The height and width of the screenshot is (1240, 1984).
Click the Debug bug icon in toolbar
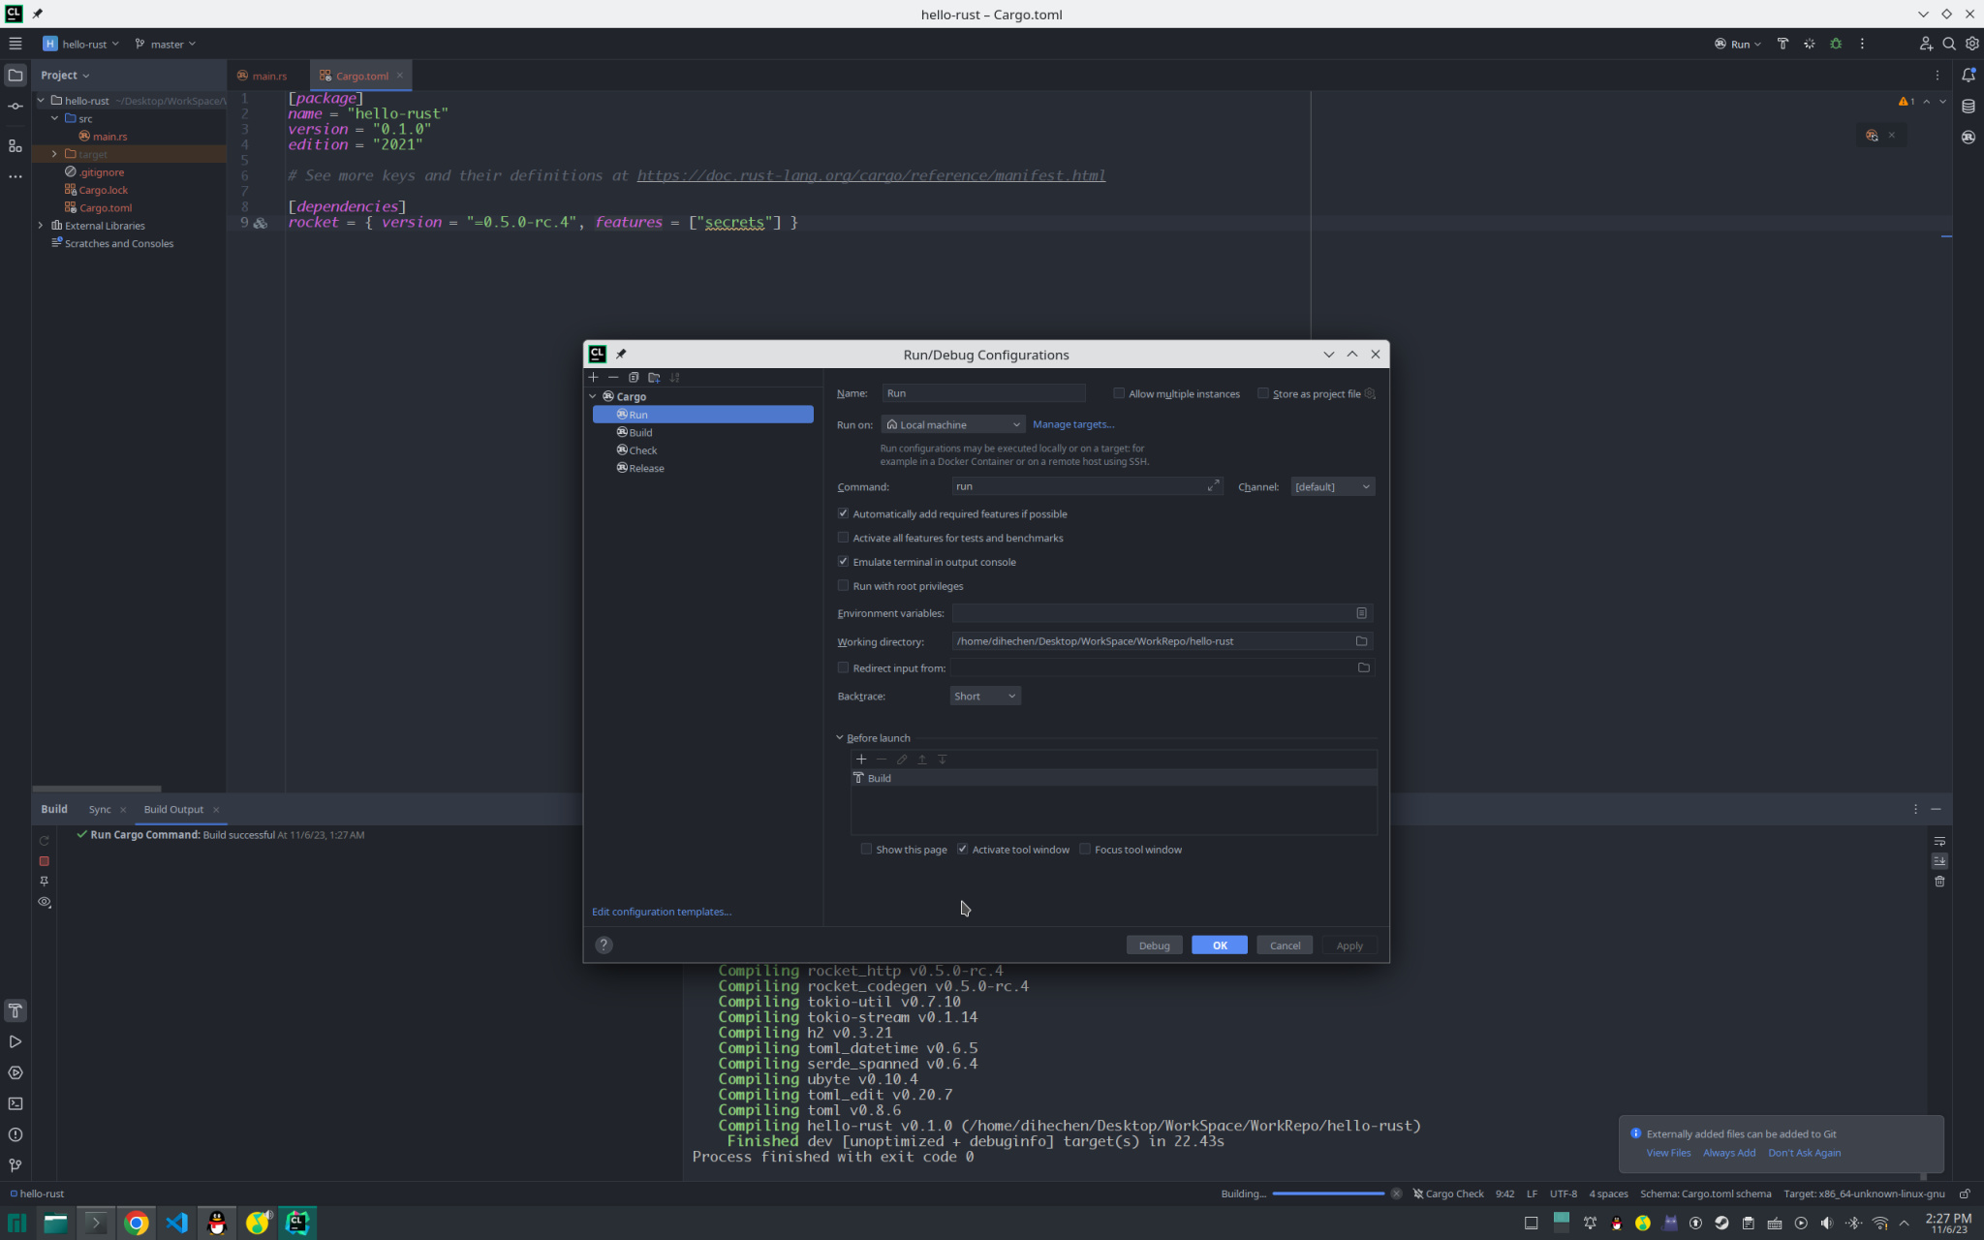click(x=1835, y=44)
